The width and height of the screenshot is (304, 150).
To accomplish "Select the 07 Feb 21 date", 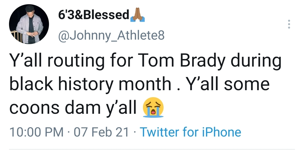I will 101,132.
